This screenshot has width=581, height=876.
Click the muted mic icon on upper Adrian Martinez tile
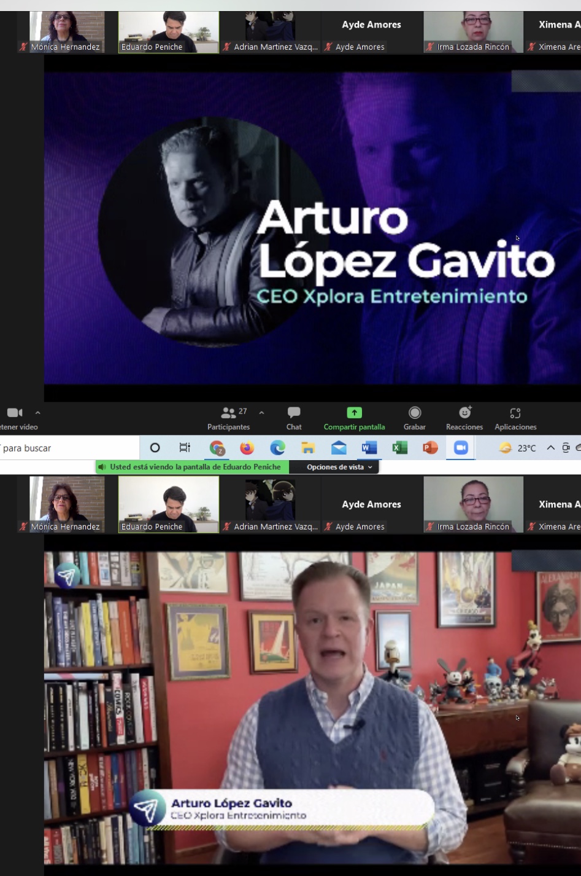(227, 47)
